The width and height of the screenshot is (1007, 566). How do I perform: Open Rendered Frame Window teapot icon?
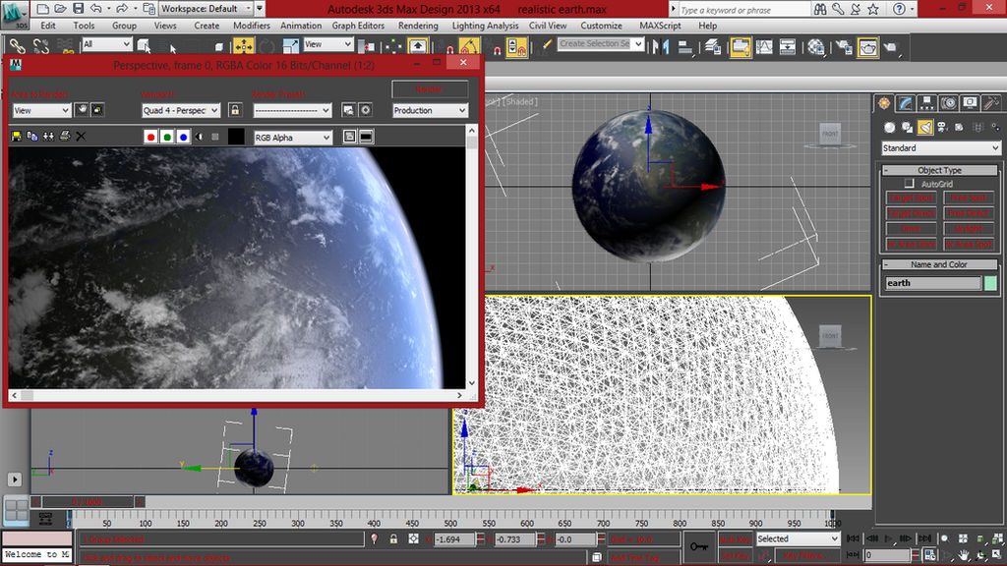pyautogui.click(x=867, y=46)
